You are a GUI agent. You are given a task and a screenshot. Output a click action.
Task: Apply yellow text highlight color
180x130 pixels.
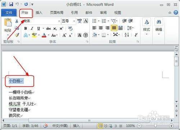(x=34, y=35)
